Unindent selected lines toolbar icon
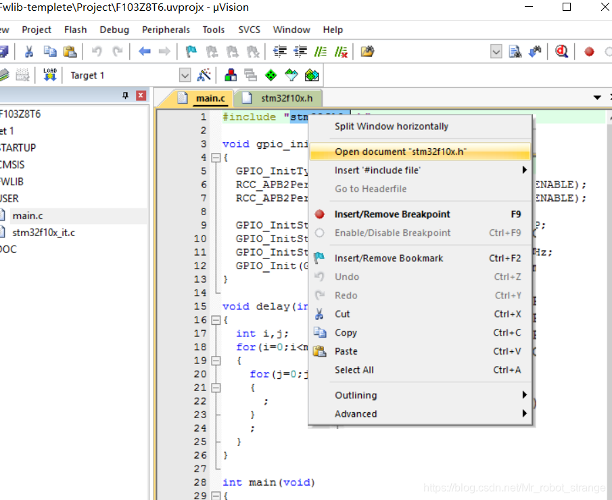 click(x=300, y=51)
